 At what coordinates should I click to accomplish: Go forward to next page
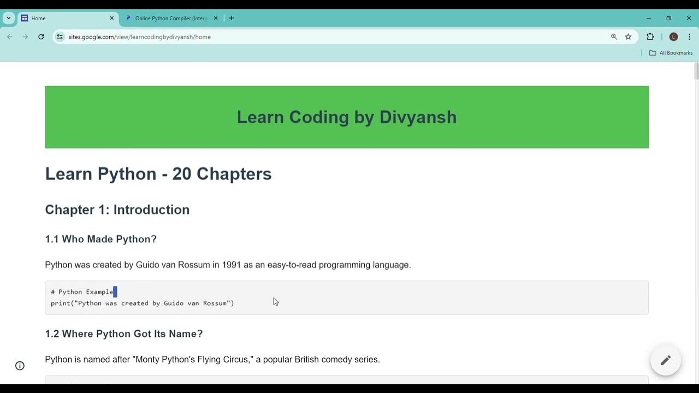point(25,37)
